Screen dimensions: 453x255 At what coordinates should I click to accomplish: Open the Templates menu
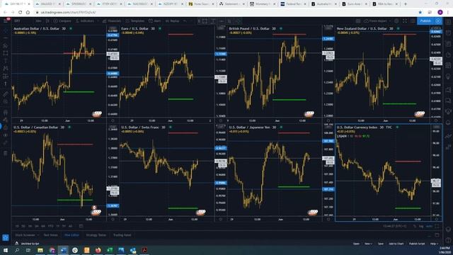point(135,21)
